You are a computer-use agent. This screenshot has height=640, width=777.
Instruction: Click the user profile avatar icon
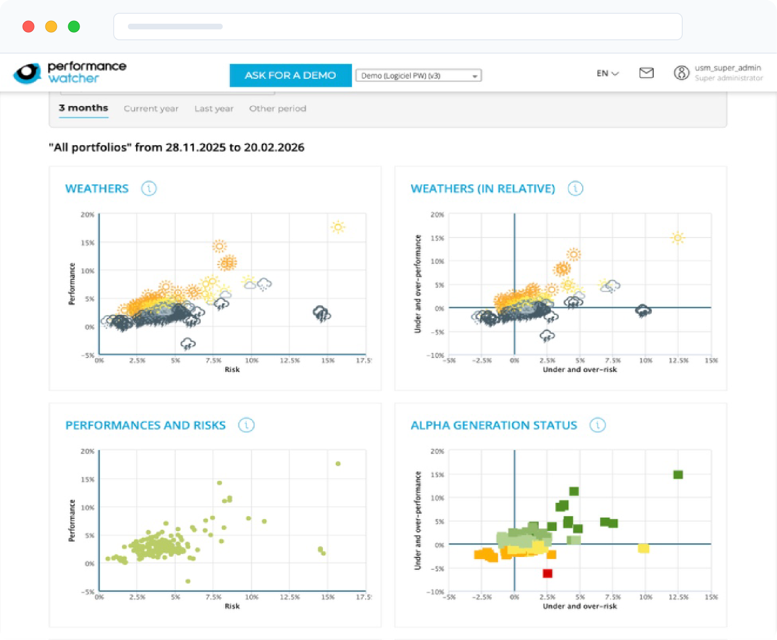(x=681, y=73)
